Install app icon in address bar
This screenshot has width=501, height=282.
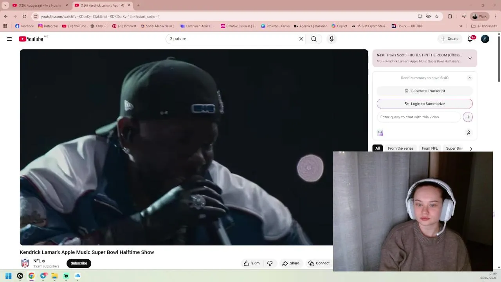click(420, 16)
